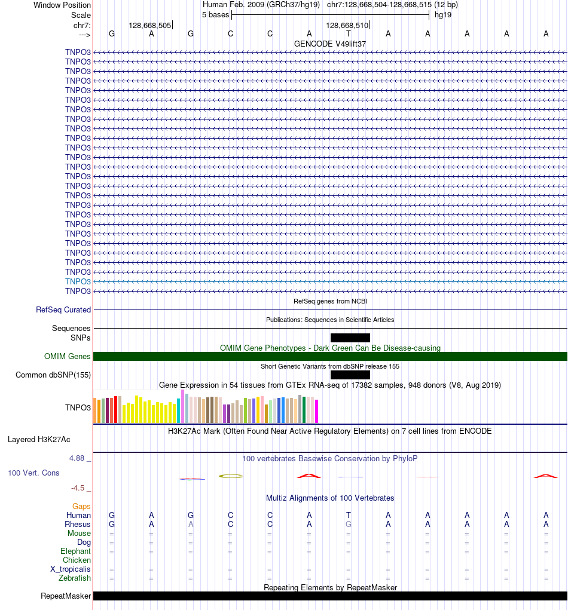Click the "Window Position" label
The width and height of the screenshot is (568, 610).
[x=62, y=5]
